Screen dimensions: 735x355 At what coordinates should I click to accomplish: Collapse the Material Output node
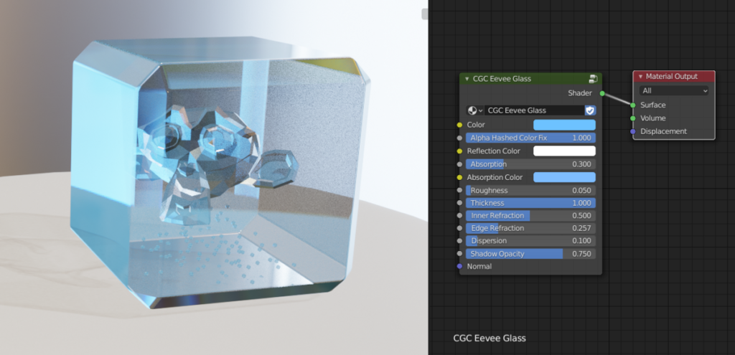[x=640, y=77]
